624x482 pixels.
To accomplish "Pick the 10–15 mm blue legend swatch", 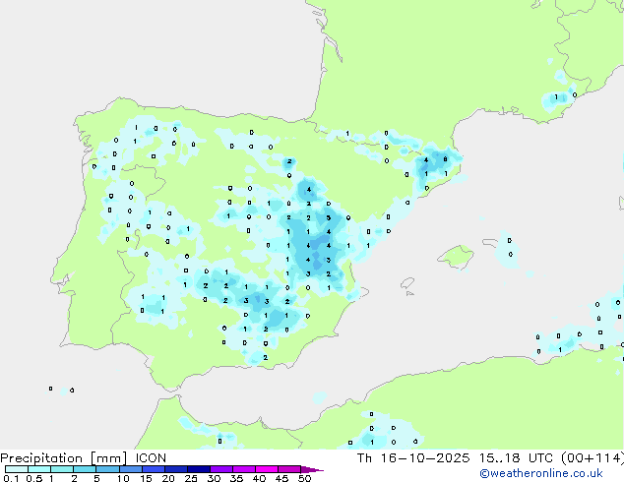I will click(130, 469).
